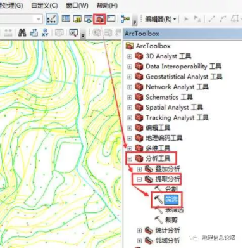
Task: Open the 帮助(H) menu
Action: [x=107, y=5]
